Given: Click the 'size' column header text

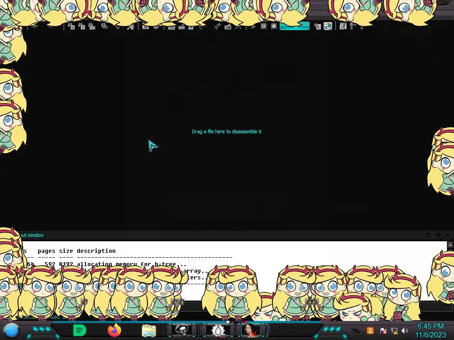Looking at the screenshot, I should pos(66,251).
